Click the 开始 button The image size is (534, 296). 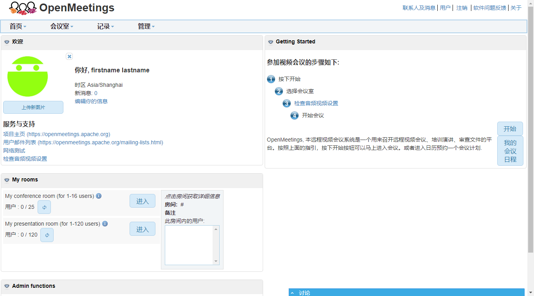pyautogui.click(x=510, y=129)
